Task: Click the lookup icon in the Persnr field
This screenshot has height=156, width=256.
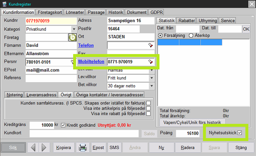Action: [x=72, y=62]
